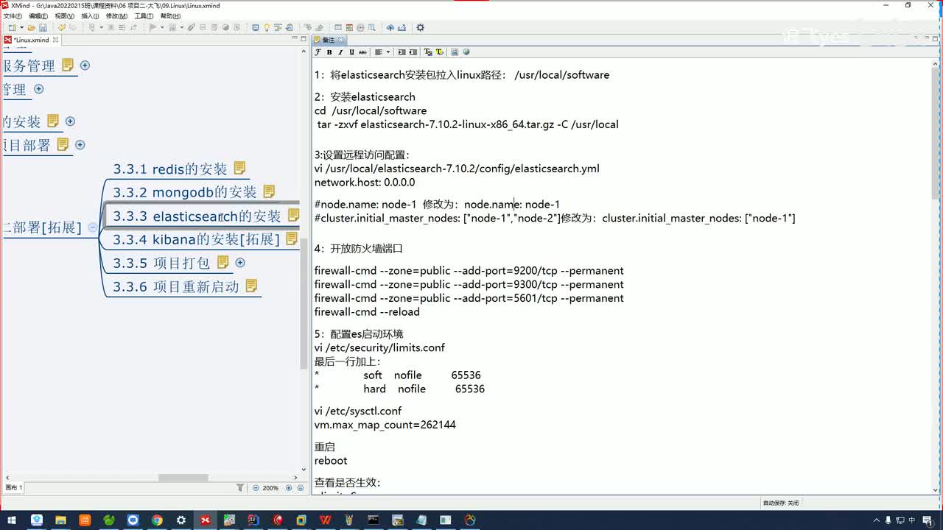Open the 工具(T) menu
This screenshot has width=943, height=530.
(x=144, y=16)
